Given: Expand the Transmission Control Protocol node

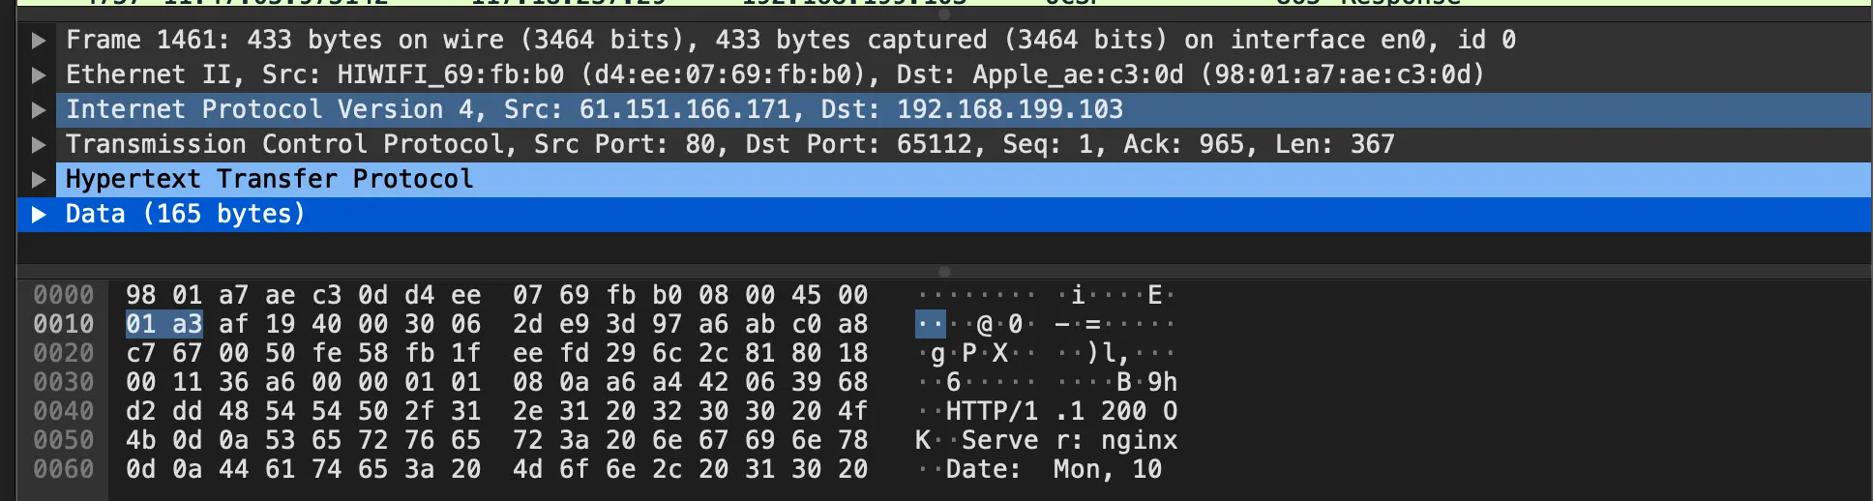Looking at the screenshot, I should pos(39,145).
